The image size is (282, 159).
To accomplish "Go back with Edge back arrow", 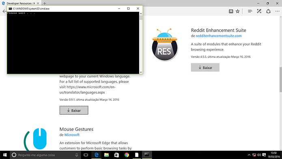I will (x=4, y=11).
